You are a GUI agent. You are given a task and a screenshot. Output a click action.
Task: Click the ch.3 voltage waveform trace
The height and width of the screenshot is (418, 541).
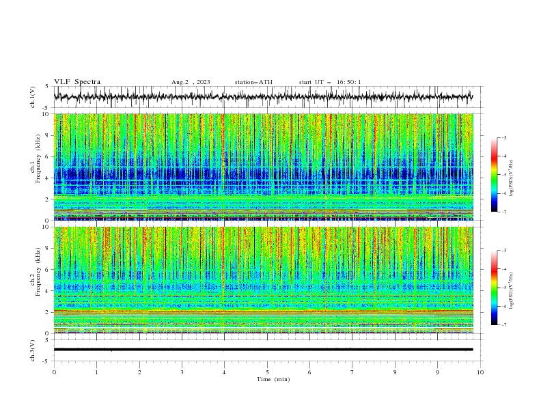263,350
